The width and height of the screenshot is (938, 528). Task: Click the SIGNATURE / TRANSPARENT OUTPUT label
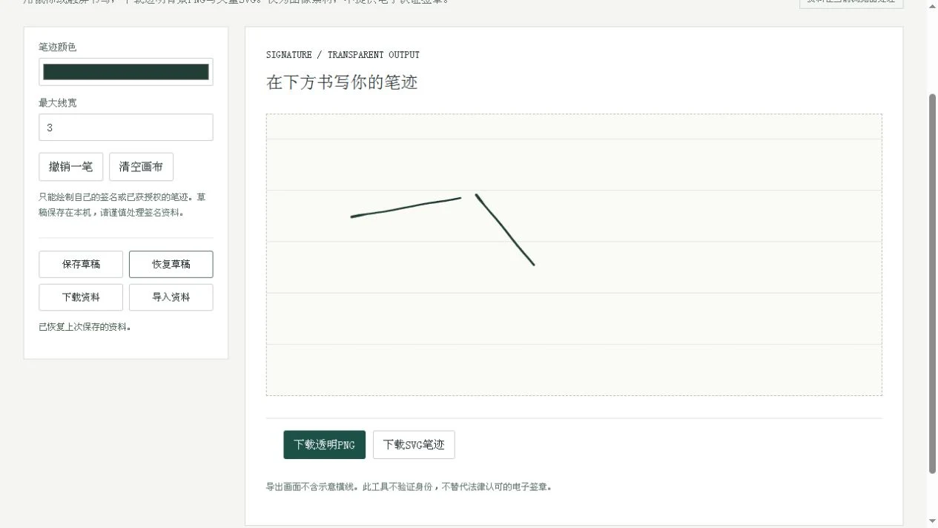pos(343,55)
